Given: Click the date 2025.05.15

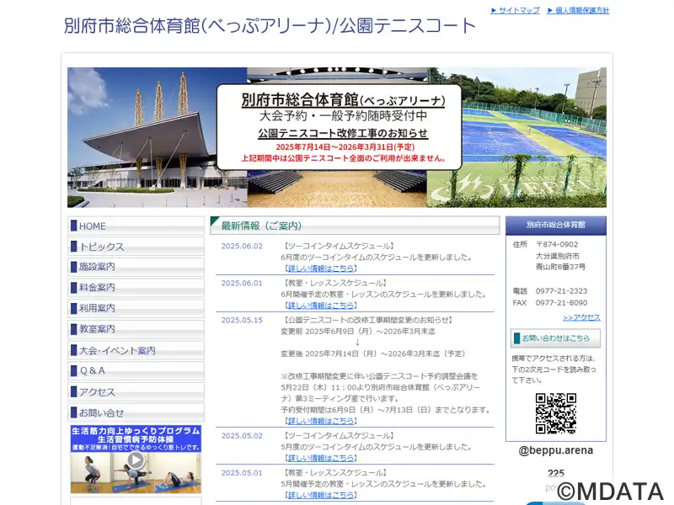Looking at the screenshot, I should (242, 320).
